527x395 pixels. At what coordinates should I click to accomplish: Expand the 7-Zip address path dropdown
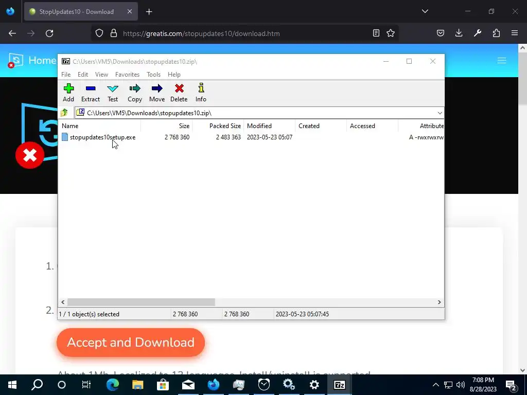(440, 113)
